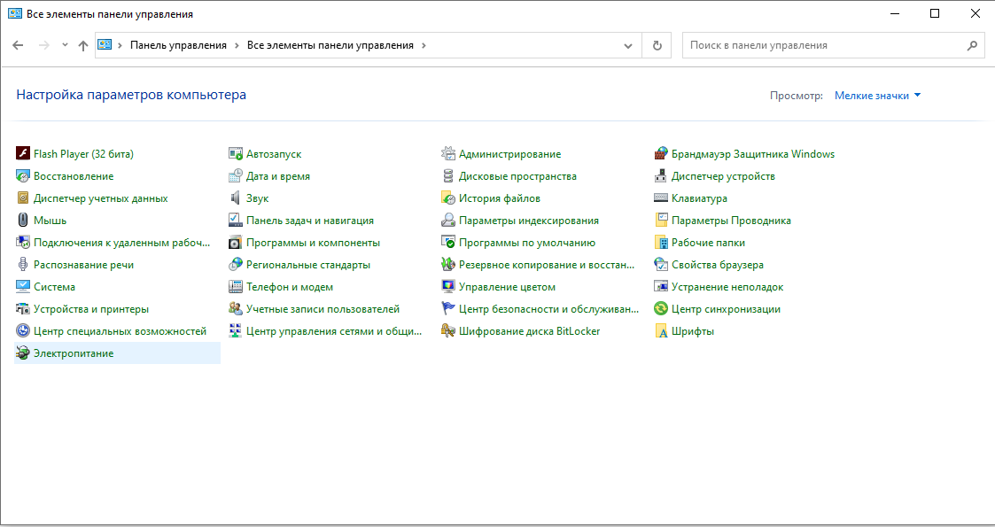Open Резервное копирование и восстановление link
This screenshot has width=995, height=527.
[547, 265]
